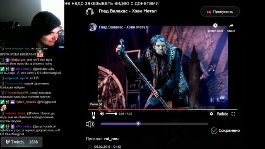Open video on YouTube logo

pyautogui.click(x=222, y=114)
